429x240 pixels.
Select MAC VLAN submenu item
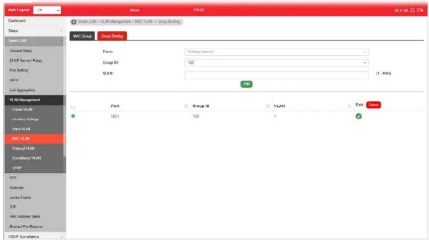(x=35, y=139)
